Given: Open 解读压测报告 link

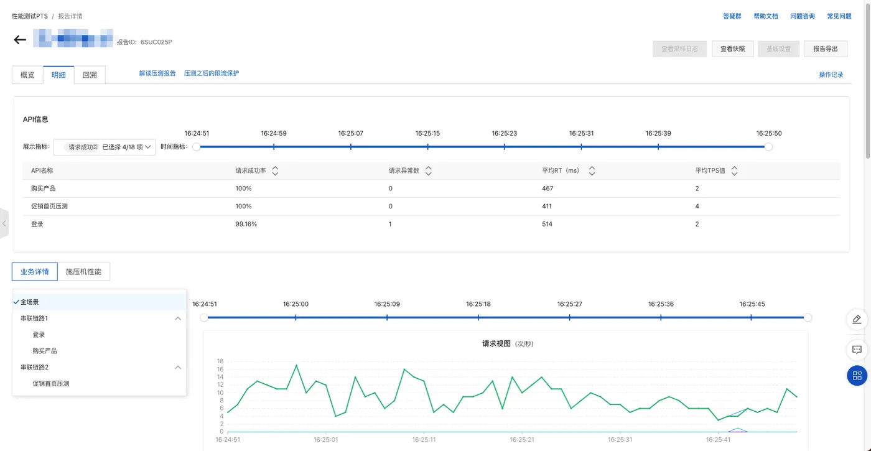Looking at the screenshot, I should (x=157, y=73).
